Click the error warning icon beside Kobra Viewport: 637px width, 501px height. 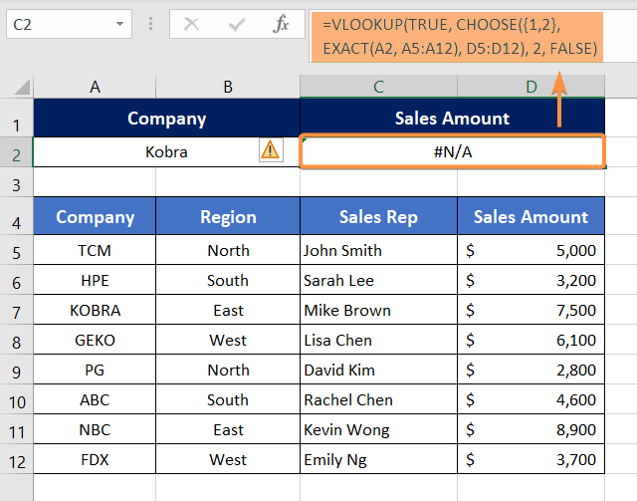[x=270, y=150]
